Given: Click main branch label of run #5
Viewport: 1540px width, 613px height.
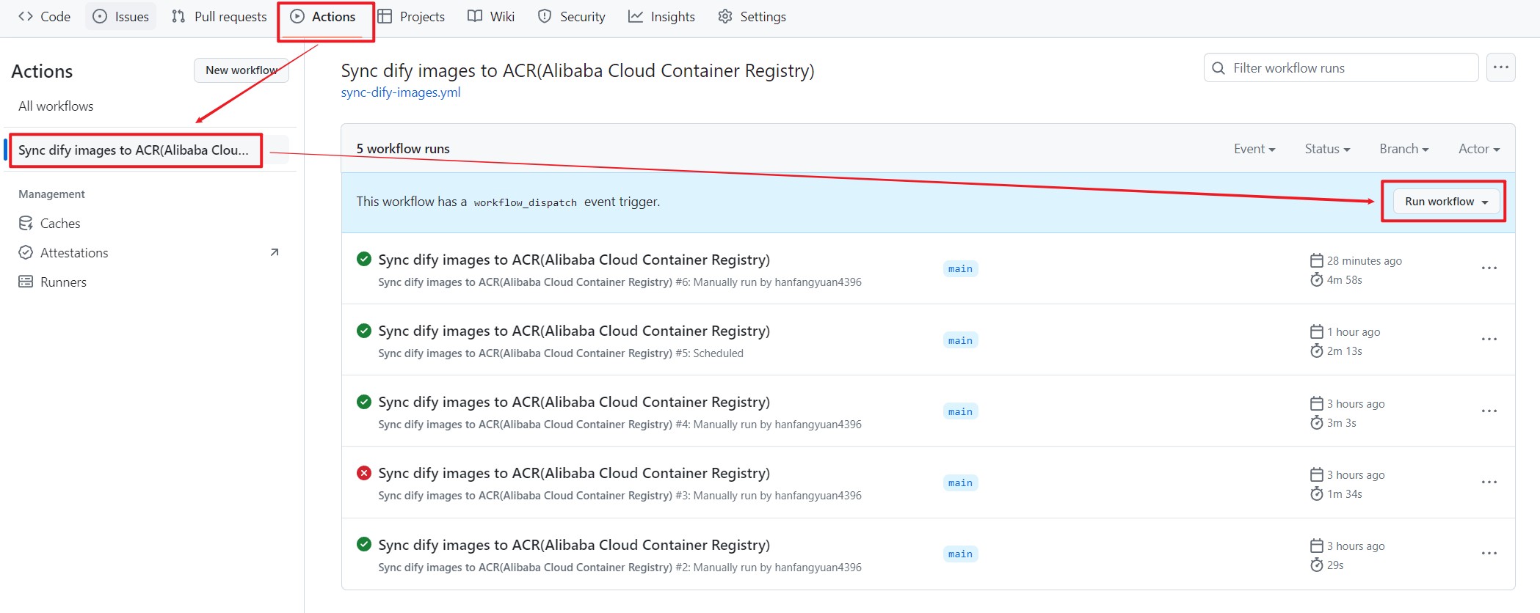Looking at the screenshot, I should click(x=960, y=340).
